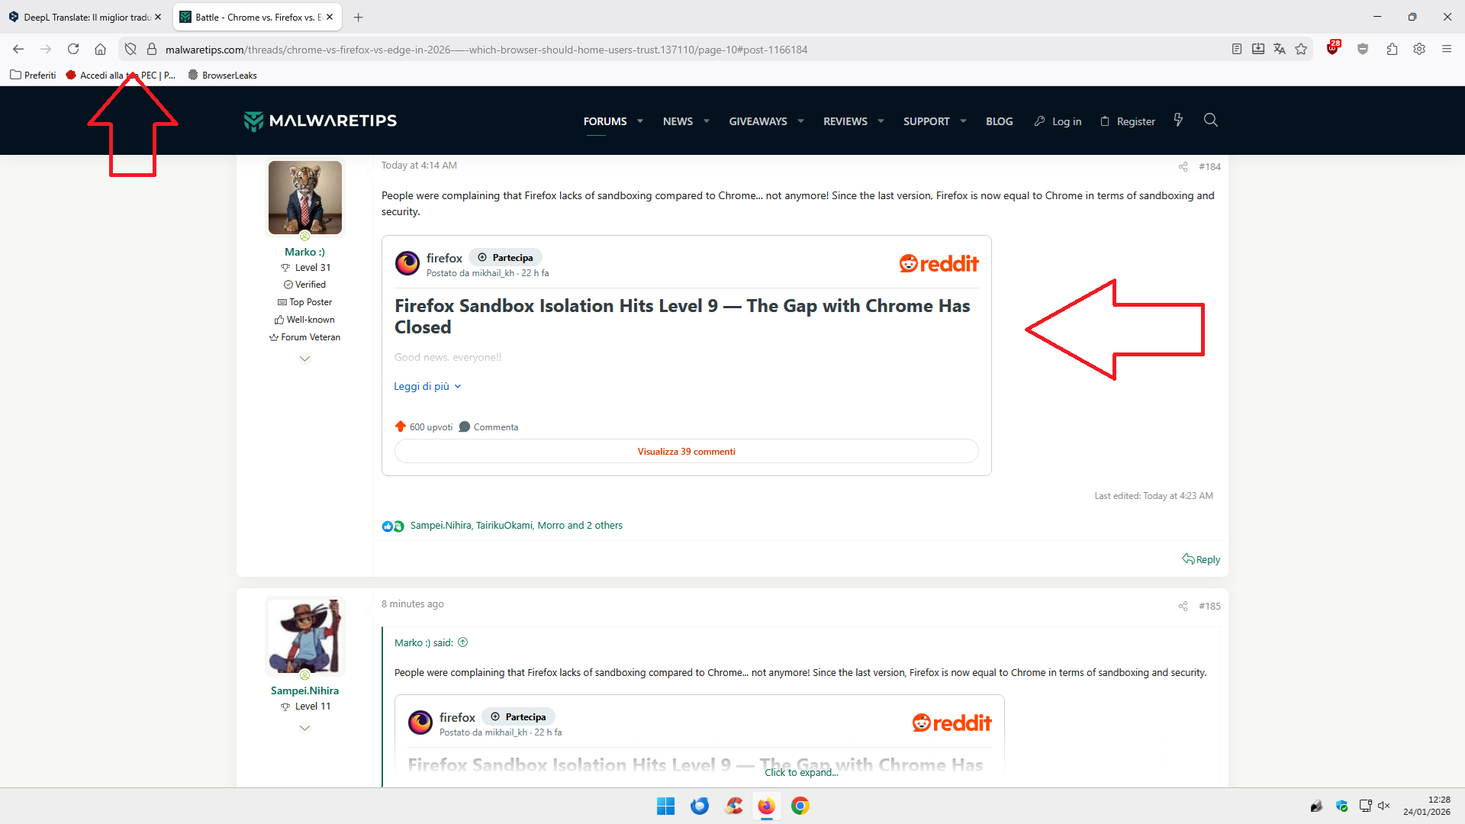Open the GIVEAWAYS menu item

tap(758, 121)
